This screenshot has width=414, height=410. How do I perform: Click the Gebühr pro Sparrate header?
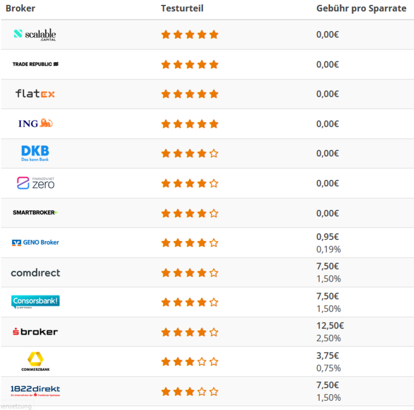361,9
